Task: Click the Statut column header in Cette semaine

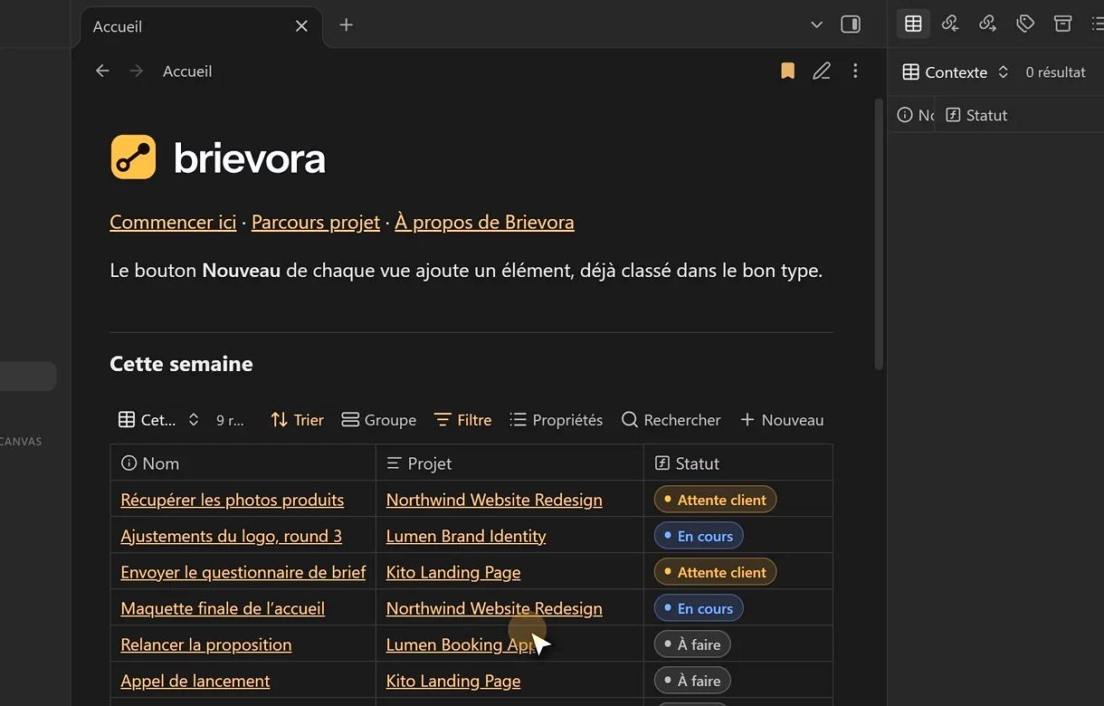Action: [x=738, y=463]
